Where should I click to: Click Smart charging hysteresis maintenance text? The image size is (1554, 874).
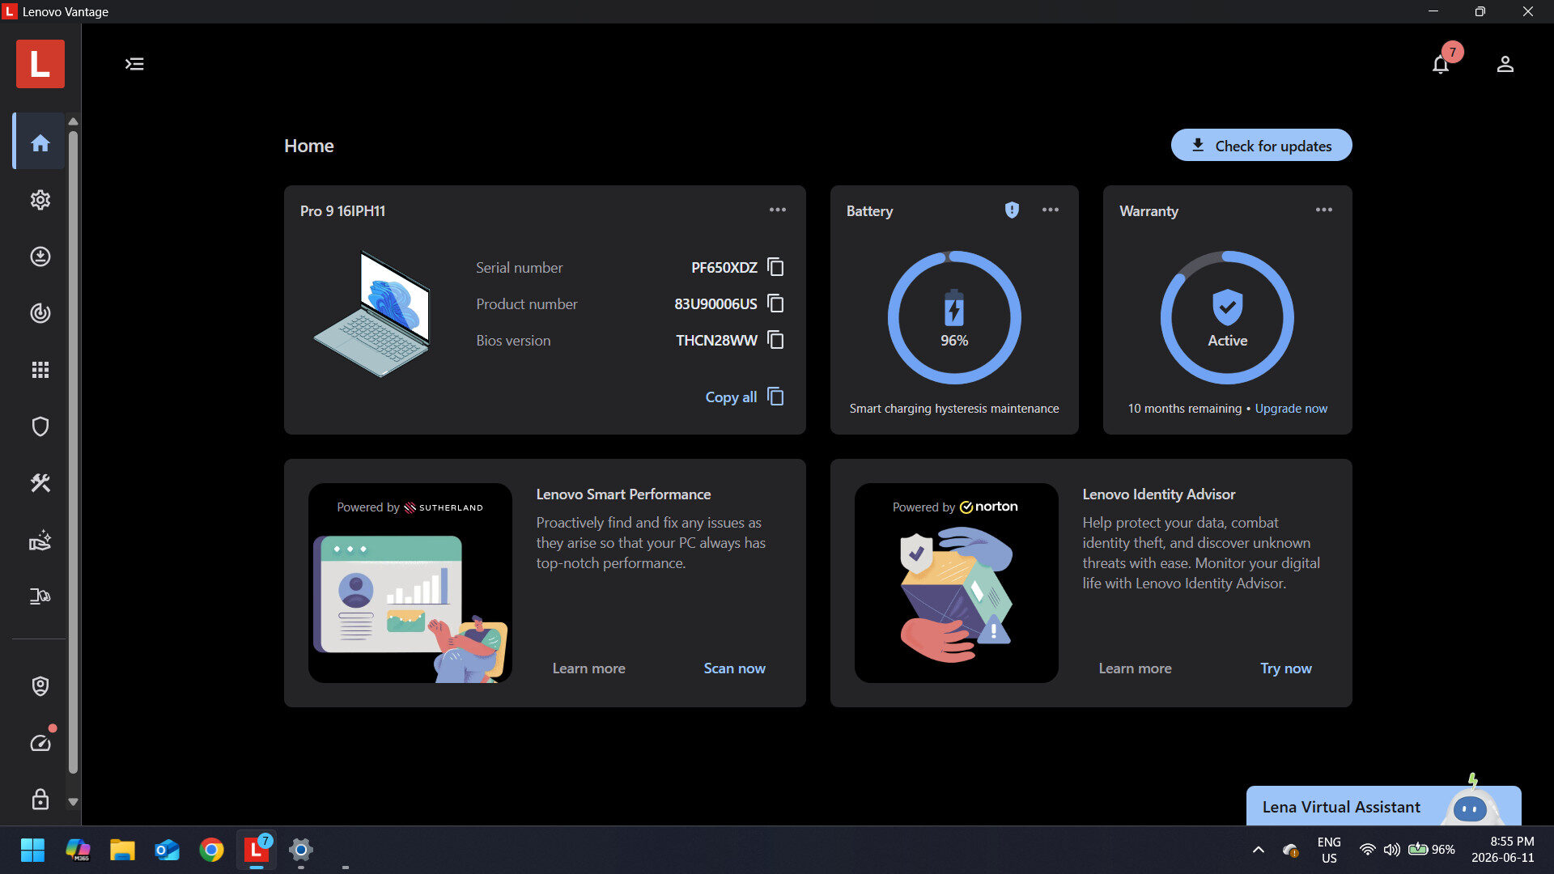[954, 409]
